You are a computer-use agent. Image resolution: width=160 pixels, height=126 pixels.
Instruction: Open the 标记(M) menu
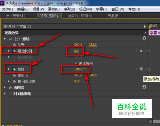pyautogui.click(x=85, y=9)
